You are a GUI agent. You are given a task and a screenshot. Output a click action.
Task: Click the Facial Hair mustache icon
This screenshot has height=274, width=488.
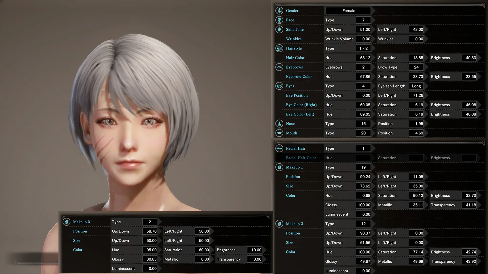tap(279, 148)
